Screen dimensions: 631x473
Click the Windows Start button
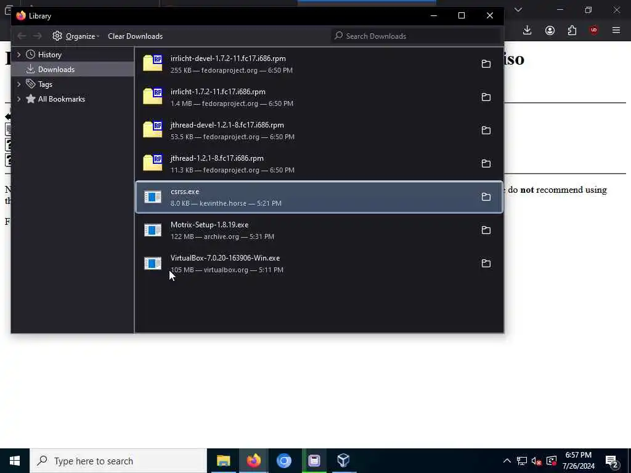pos(15,461)
